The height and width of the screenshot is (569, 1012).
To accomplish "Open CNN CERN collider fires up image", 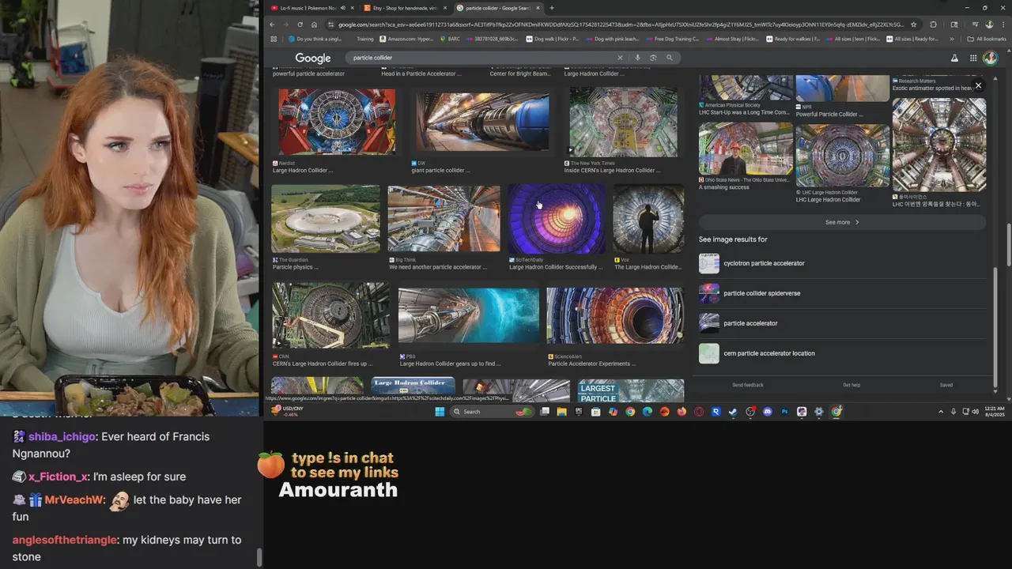I will tap(330, 315).
